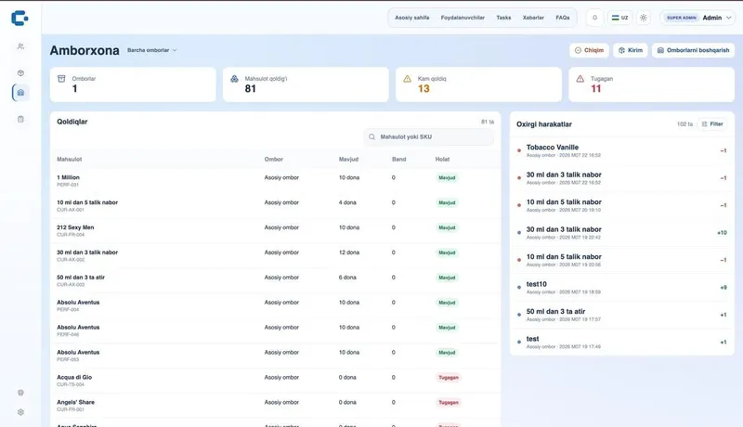743x427 pixels.
Task: Click the Kirim button
Action: [631, 50]
